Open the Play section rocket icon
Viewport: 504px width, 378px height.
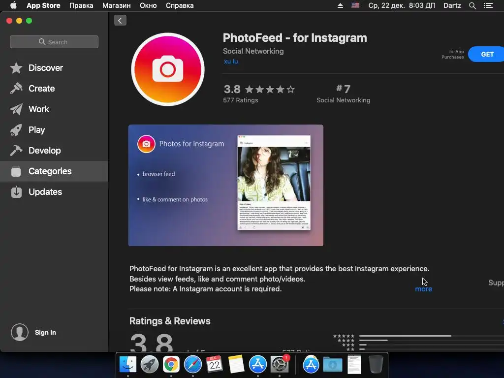(x=16, y=130)
